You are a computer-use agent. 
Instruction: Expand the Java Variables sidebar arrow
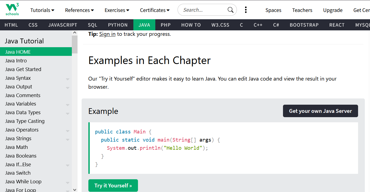click(67, 105)
